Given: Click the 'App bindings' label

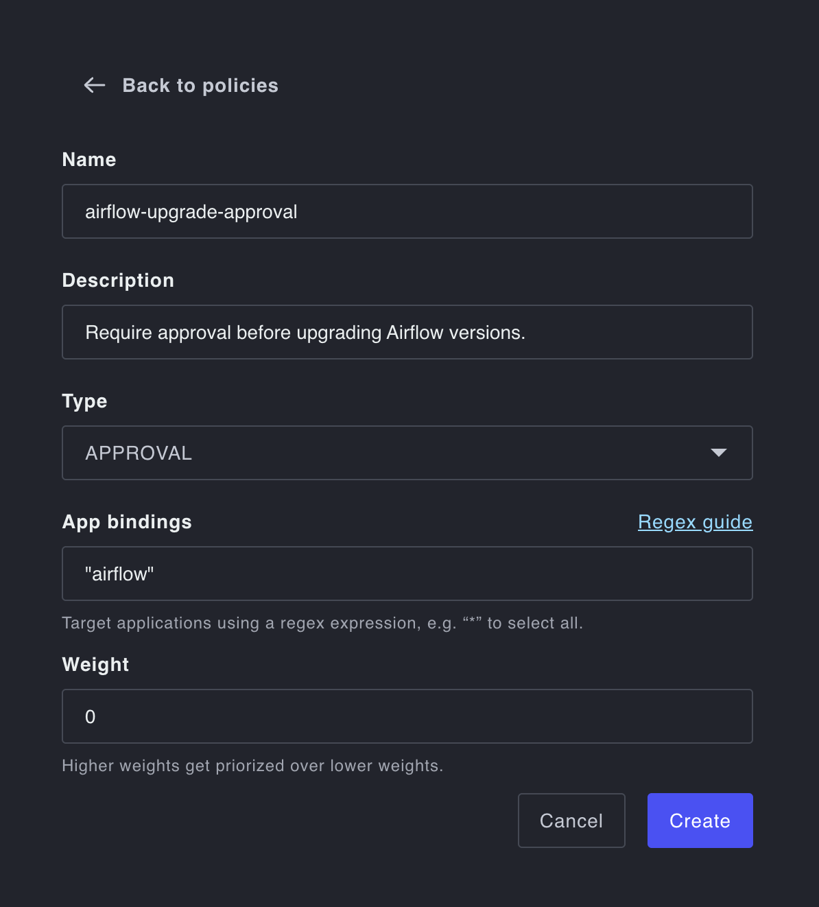Looking at the screenshot, I should point(127,522).
